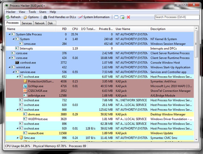Click the Smc.exe Symantec shield icon
This screenshot has height=154, width=203.
point(21,138)
